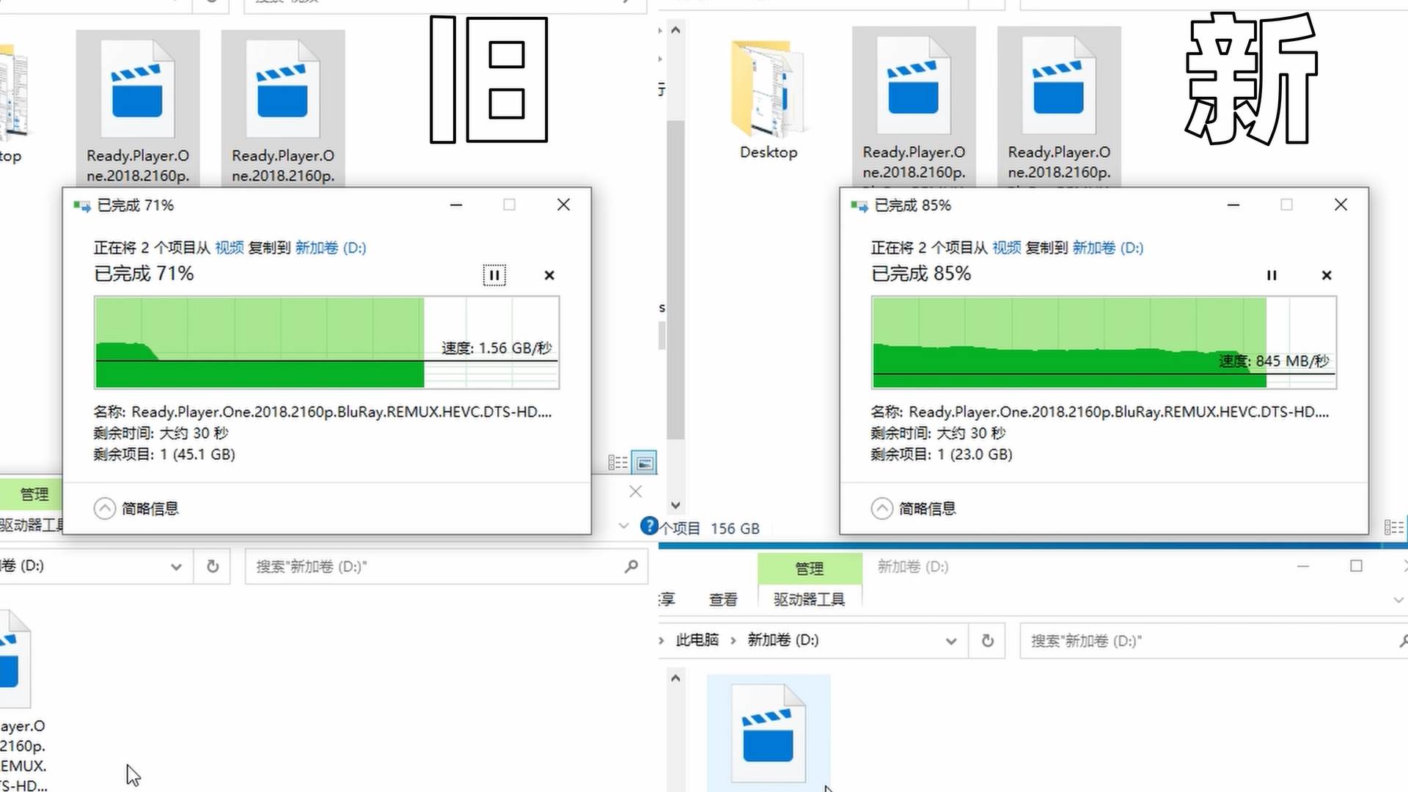Screen dimensions: 1408x792
Task: Open the address bar dropdown in the old window
Action: coord(176,566)
